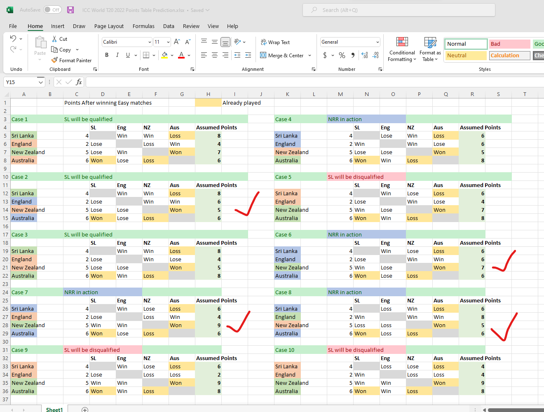The image size is (544, 412).
Task: Switch to the Data tab
Action: coord(169,26)
